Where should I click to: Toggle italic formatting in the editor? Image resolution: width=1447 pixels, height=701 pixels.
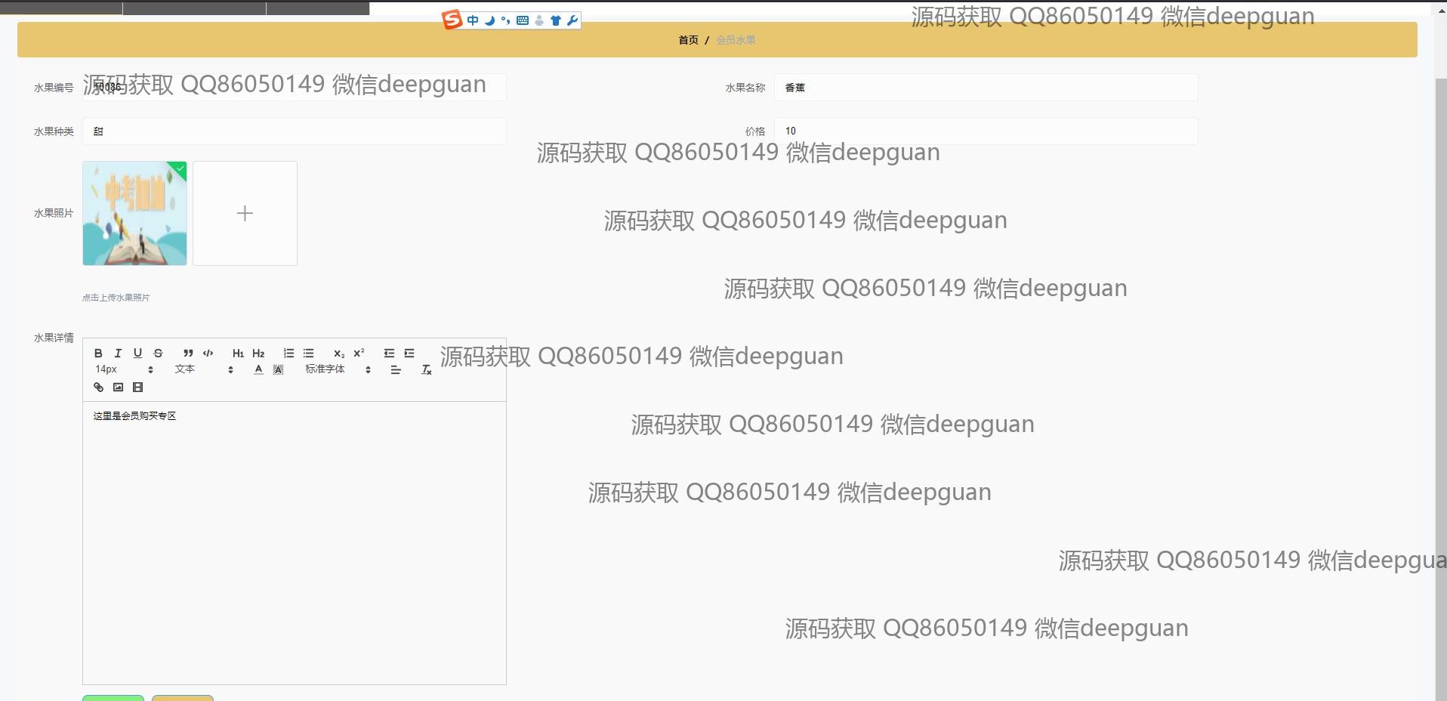pyautogui.click(x=118, y=353)
